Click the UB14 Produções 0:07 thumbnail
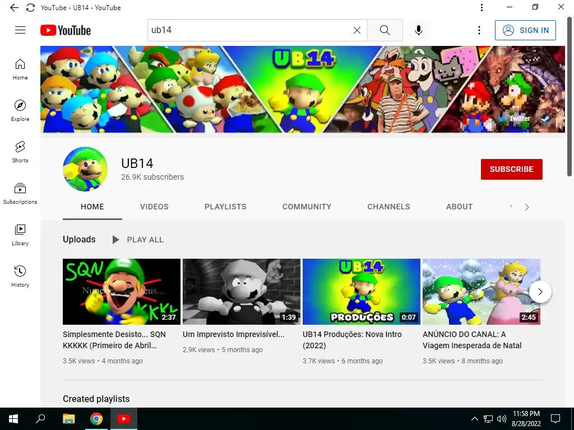This screenshot has width=574, height=430. 362,292
